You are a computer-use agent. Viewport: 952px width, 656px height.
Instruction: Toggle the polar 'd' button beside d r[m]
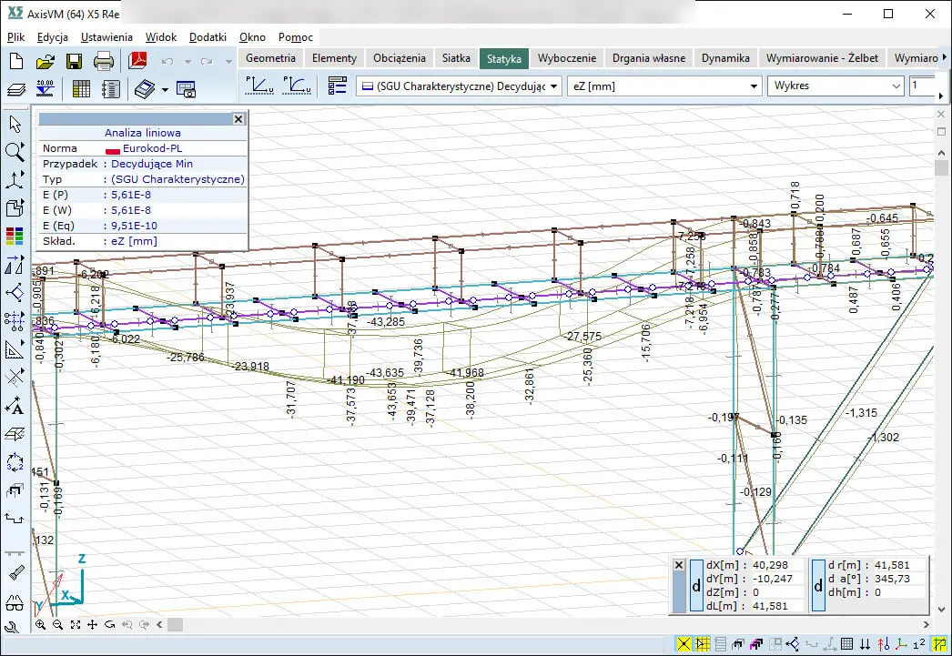[817, 587]
